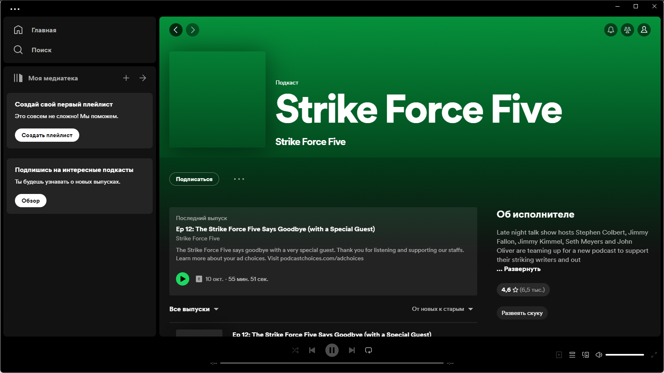664x373 pixels.
Task: Click the Создать плейлист button
Action: click(47, 135)
